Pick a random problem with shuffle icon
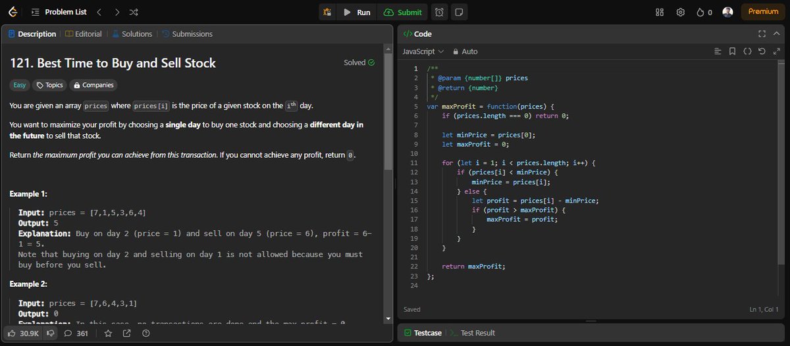The height and width of the screenshot is (346, 790). (x=134, y=12)
